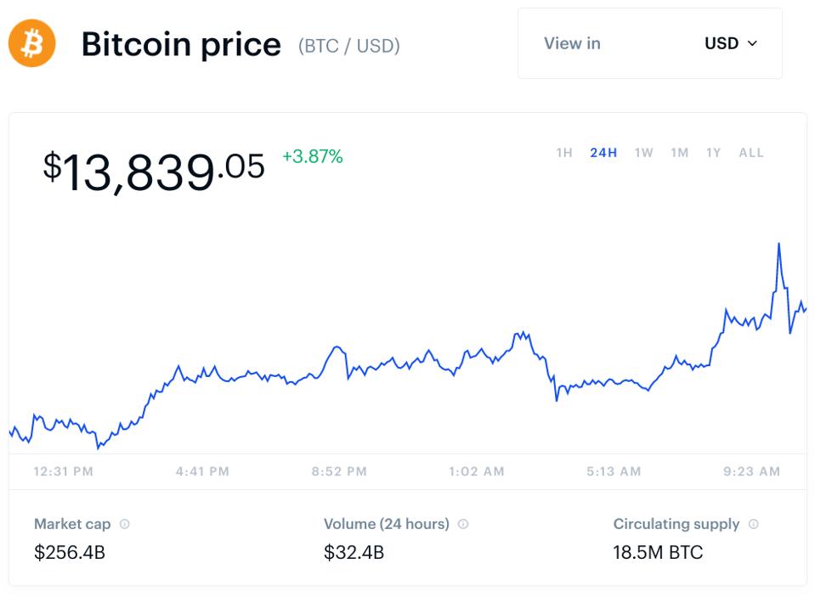Click the Bitcoin logo icon
The image size is (815, 597).
(x=31, y=43)
